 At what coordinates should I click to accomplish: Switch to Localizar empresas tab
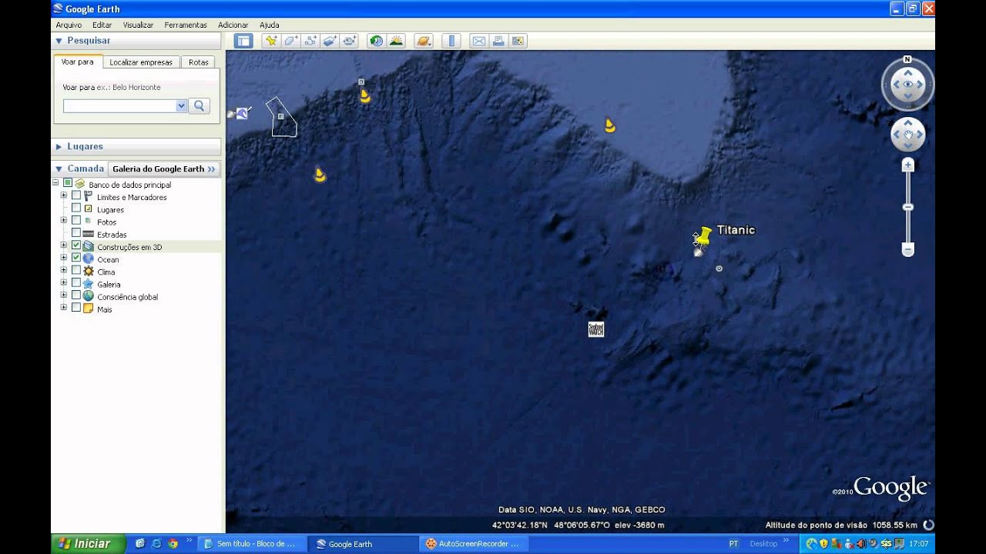(141, 62)
